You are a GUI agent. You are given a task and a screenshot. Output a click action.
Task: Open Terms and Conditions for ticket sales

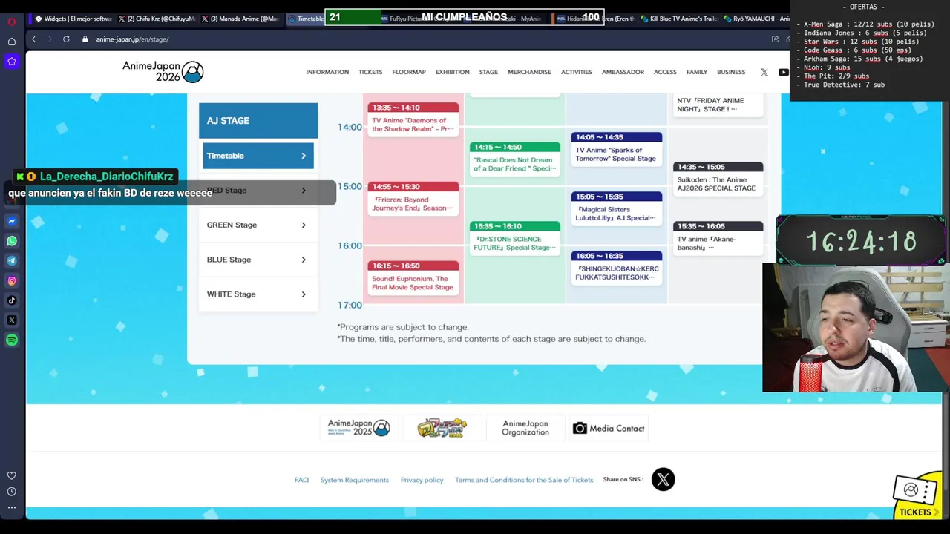pyautogui.click(x=524, y=480)
